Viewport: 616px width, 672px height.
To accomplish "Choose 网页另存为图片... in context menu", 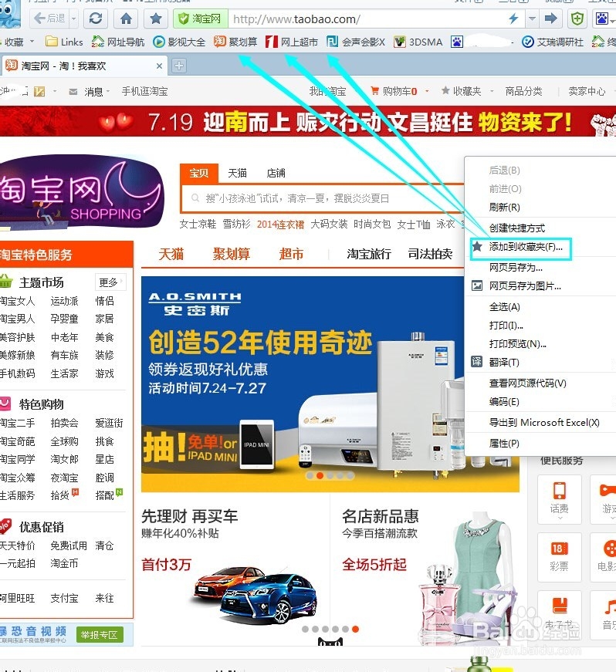I will (525, 286).
